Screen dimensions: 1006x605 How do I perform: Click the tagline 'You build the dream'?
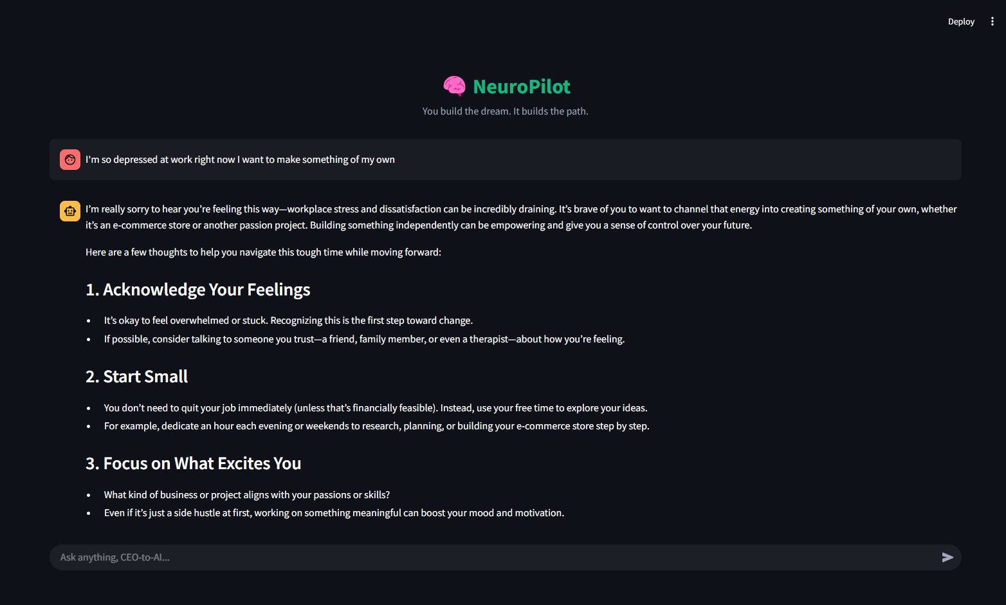click(466, 111)
